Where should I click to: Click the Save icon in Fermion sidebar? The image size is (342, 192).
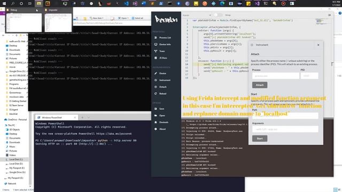point(156,109)
